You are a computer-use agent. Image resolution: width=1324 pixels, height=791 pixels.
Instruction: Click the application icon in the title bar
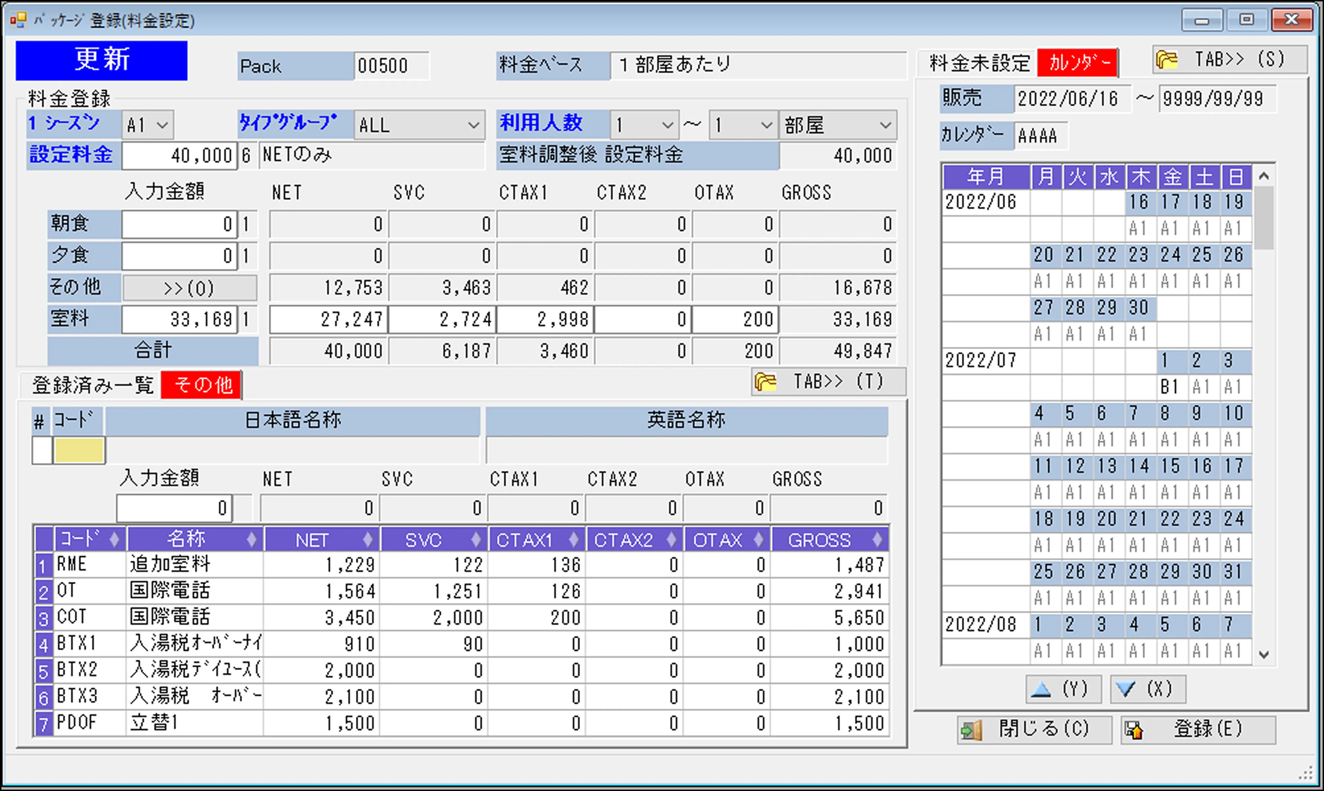coord(18,20)
